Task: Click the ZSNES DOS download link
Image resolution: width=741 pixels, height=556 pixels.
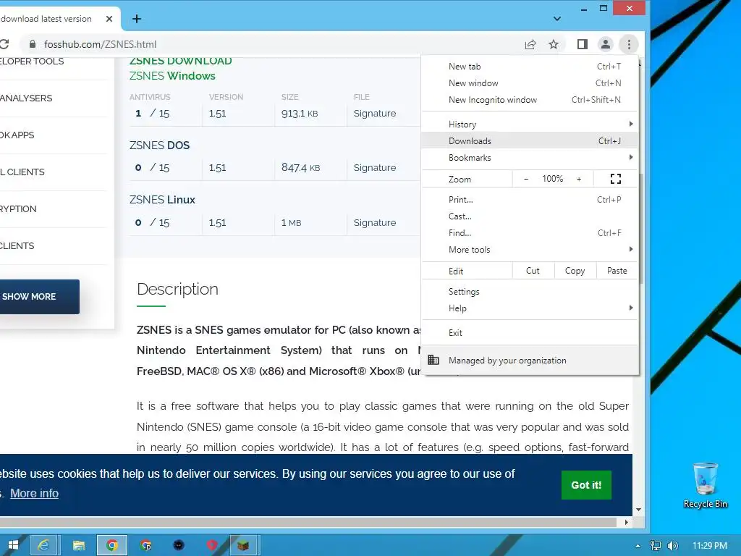Action: (159, 145)
